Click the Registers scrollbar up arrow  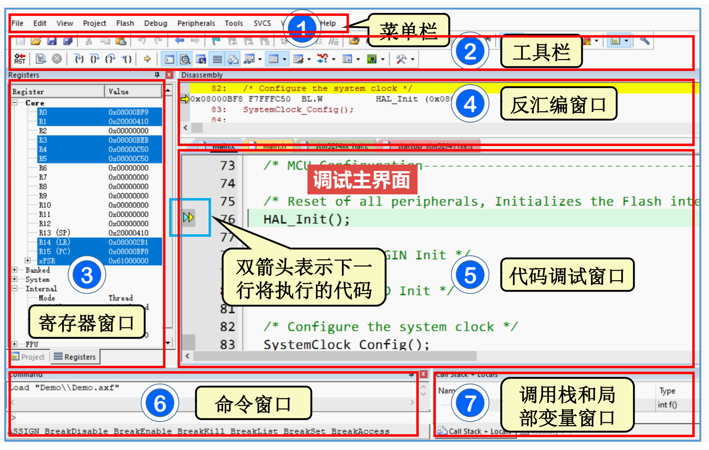pos(168,90)
